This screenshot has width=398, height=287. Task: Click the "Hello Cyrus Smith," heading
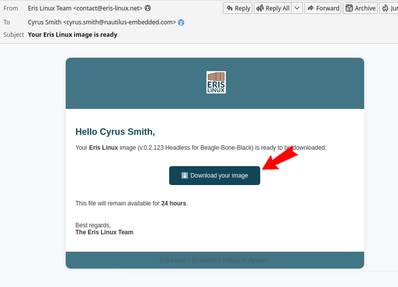[115, 132]
